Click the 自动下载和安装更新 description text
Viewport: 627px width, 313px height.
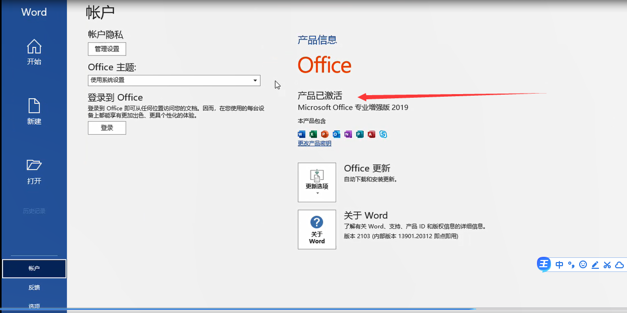(x=370, y=179)
